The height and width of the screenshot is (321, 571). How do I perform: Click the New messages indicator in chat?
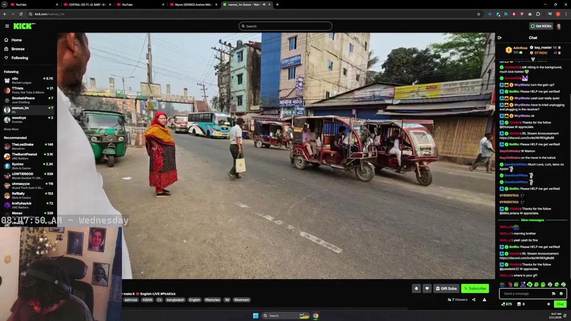pyautogui.click(x=533, y=220)
